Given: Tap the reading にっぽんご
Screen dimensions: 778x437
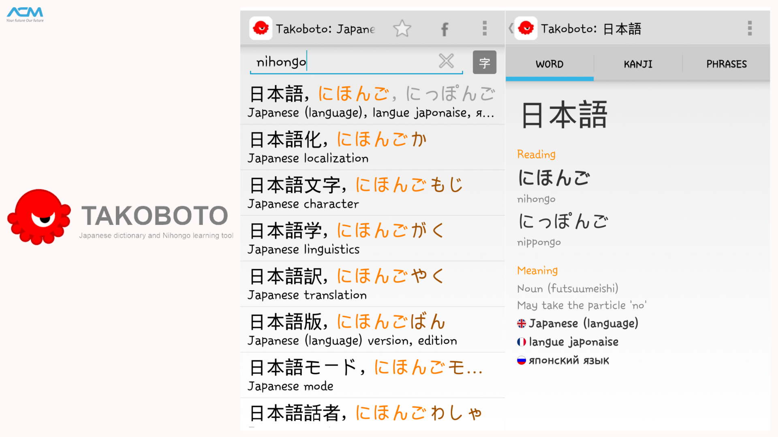Looking at the screenshot, I should point(563,221).
